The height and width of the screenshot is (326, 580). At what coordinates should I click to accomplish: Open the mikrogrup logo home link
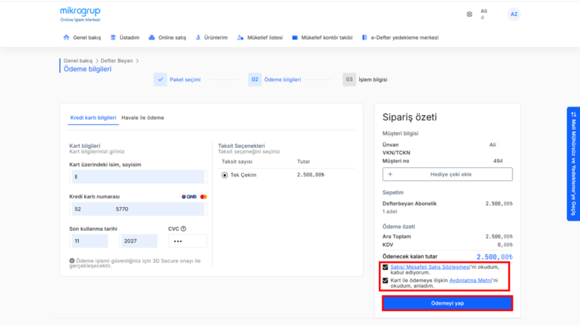coord(80,14)
